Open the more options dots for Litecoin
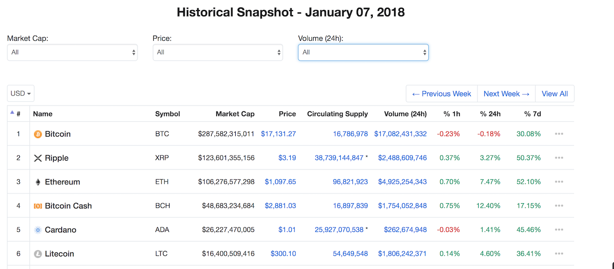 click(x=559, y=254)
